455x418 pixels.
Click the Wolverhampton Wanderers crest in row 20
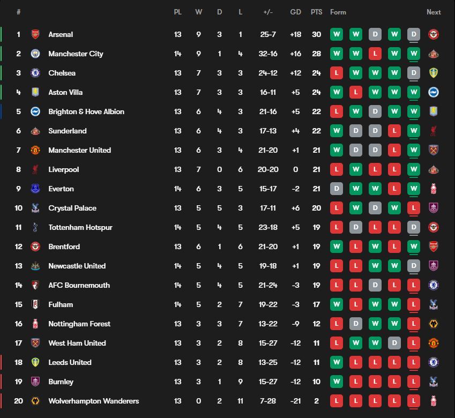[x=35, y=401]
